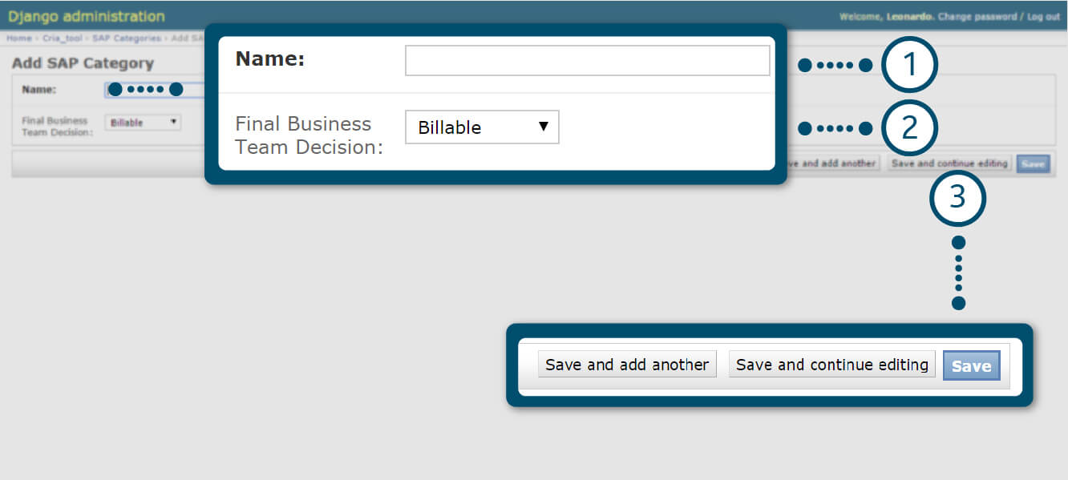Click the numbered circle 3 callout marker

tap(957, 198)
